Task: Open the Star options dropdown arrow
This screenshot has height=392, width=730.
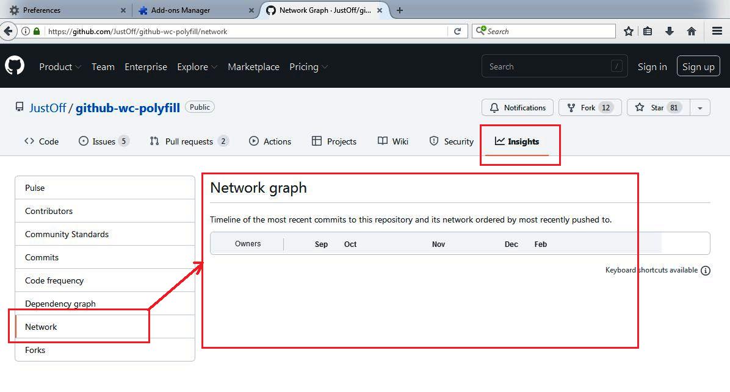Action: [x=699, y=107]
